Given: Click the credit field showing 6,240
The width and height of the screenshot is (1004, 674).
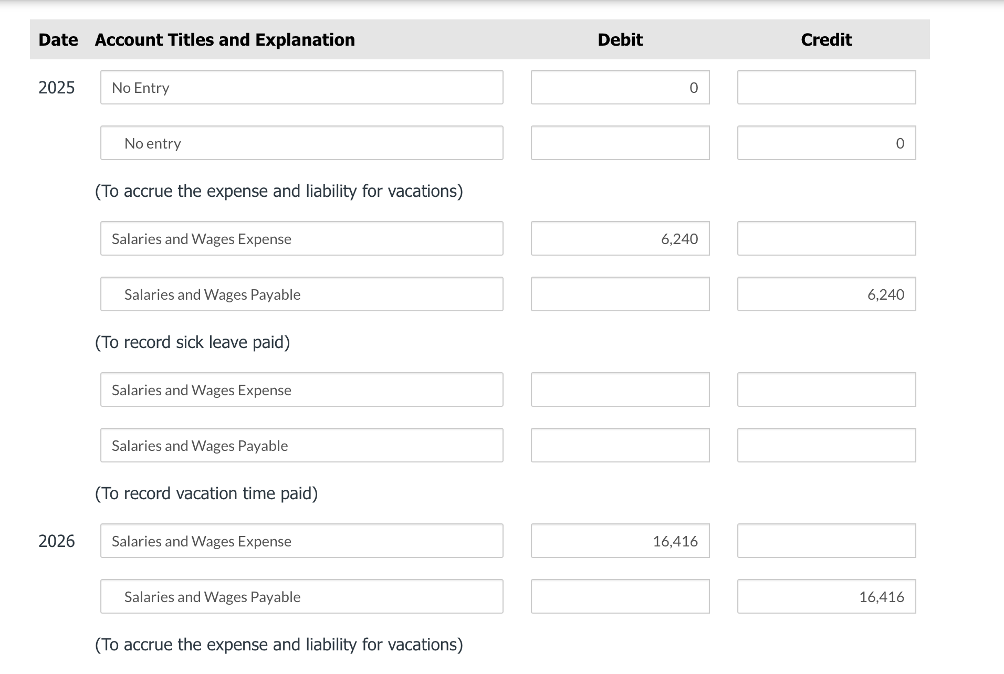Looking at the screenshot, I should click(x=825, y=294).
